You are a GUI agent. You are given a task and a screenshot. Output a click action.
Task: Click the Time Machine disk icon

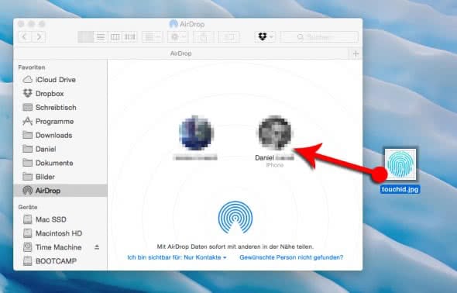[27, 247]
